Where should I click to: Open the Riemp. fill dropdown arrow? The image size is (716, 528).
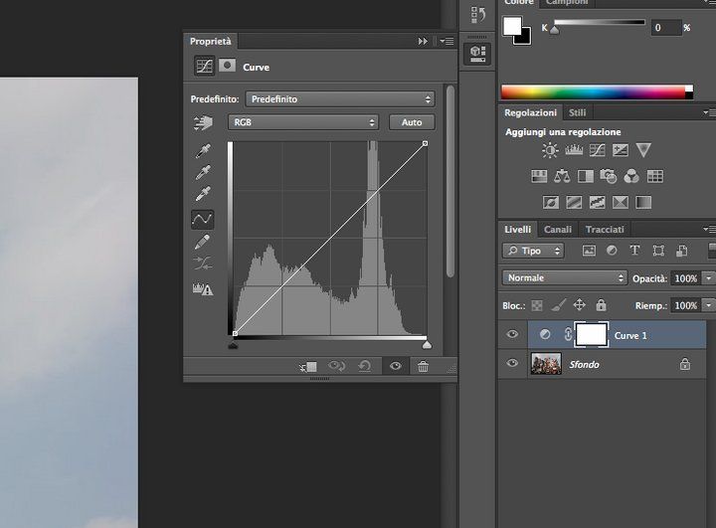point(709,305)
